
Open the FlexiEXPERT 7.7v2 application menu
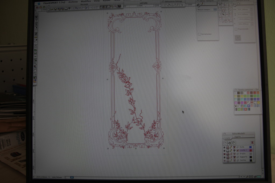(54, 3)
